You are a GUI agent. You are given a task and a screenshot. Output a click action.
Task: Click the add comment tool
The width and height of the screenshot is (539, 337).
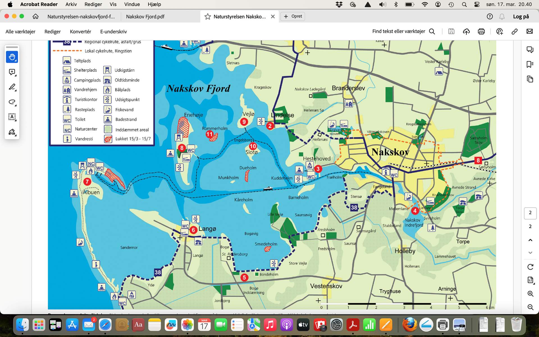click(12, 72)
